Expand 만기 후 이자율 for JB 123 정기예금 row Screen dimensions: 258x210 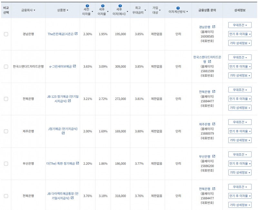point(240,99)
